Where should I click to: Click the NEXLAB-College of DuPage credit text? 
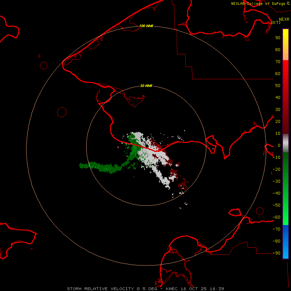pos(260,4)
